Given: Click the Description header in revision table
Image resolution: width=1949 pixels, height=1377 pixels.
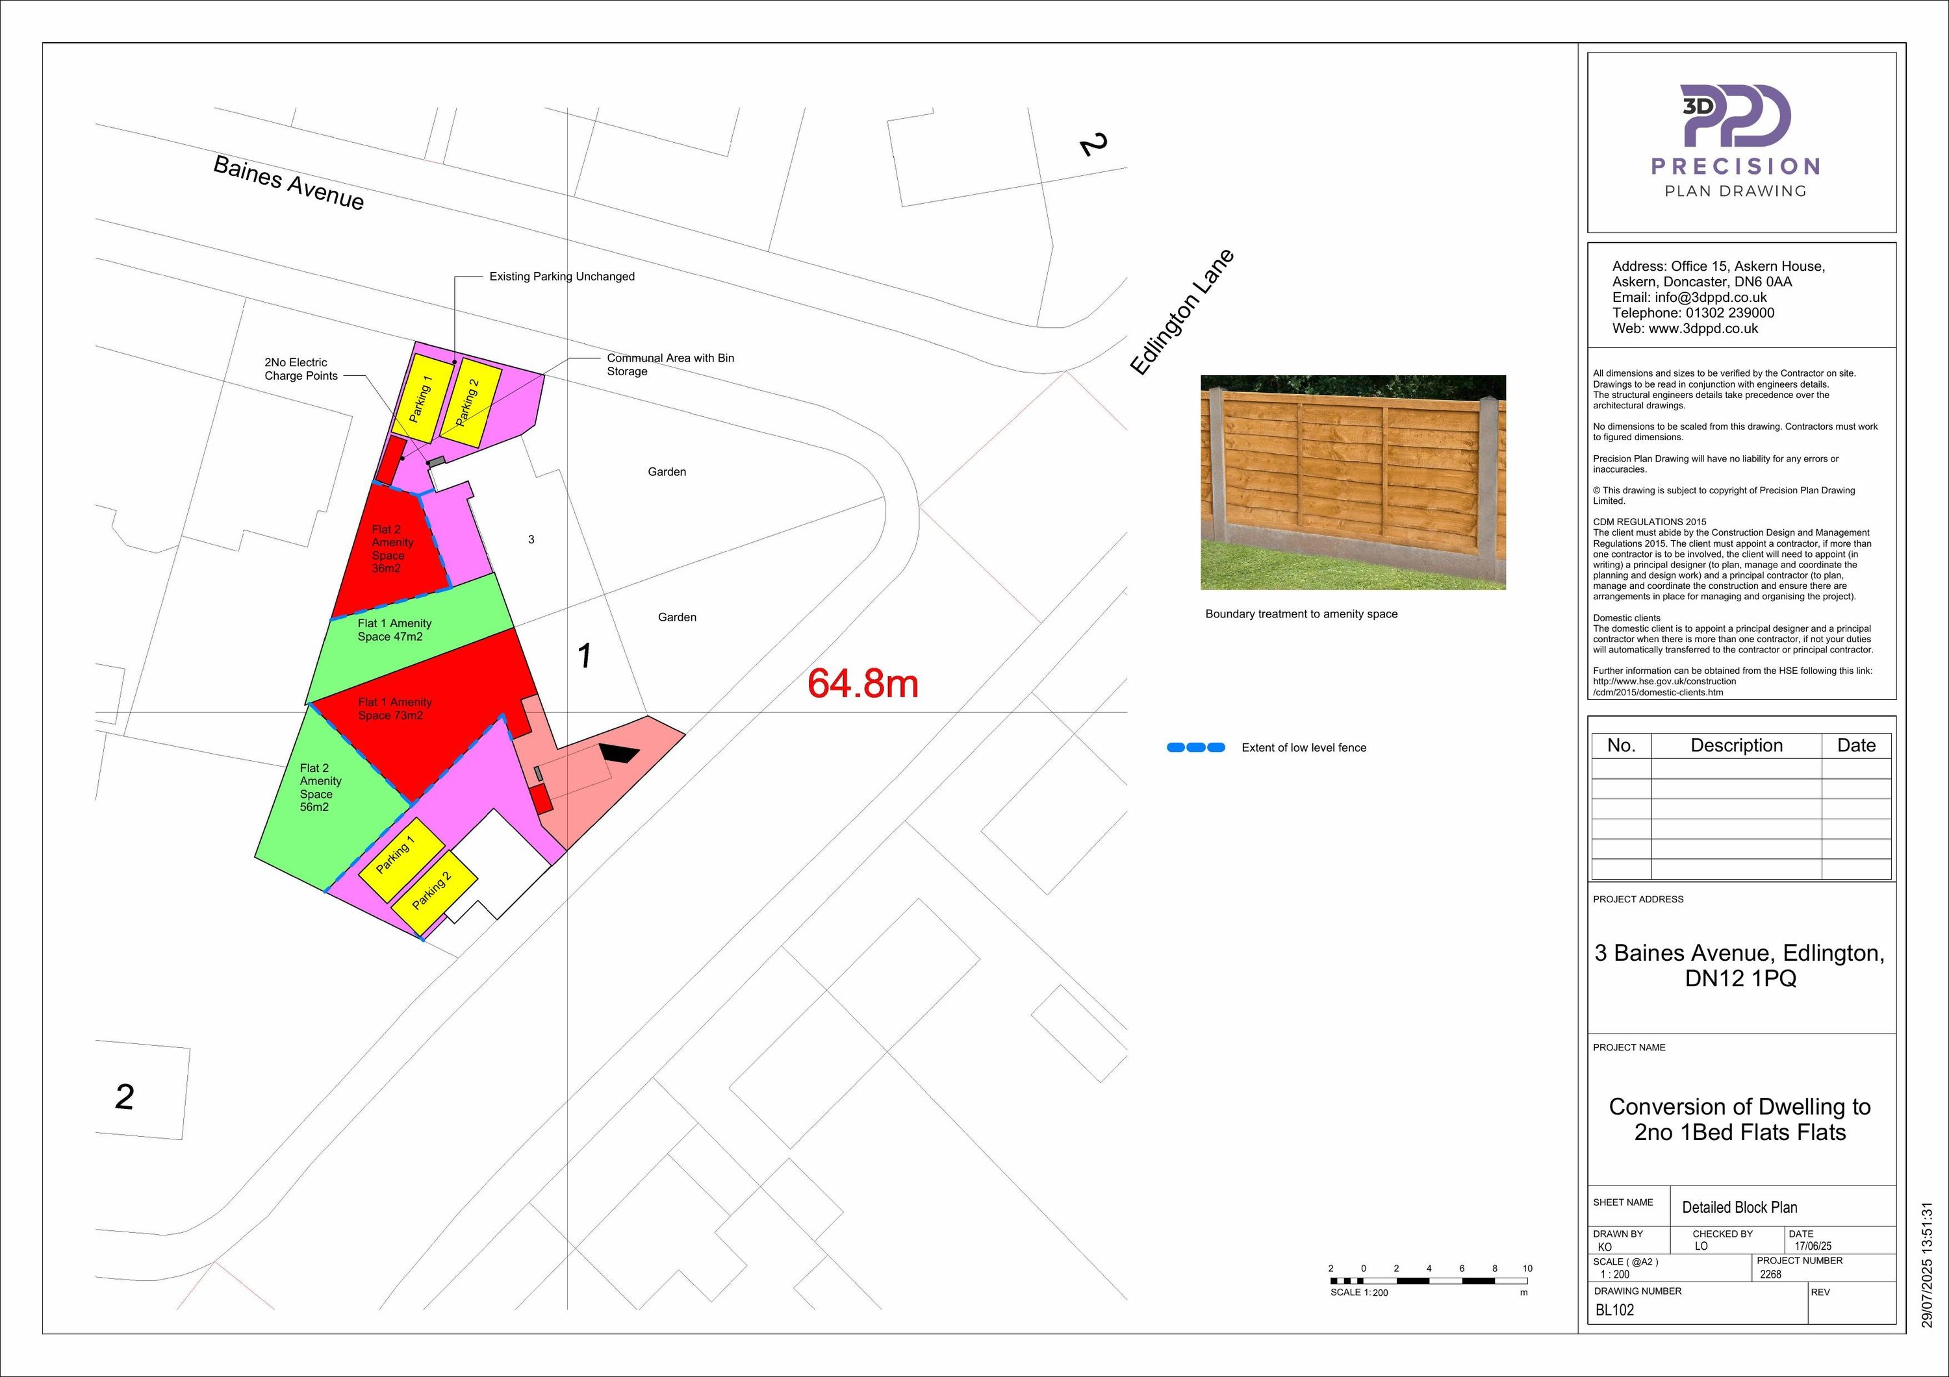Looking at the screenshot, I should click(x=1736, y=745).
